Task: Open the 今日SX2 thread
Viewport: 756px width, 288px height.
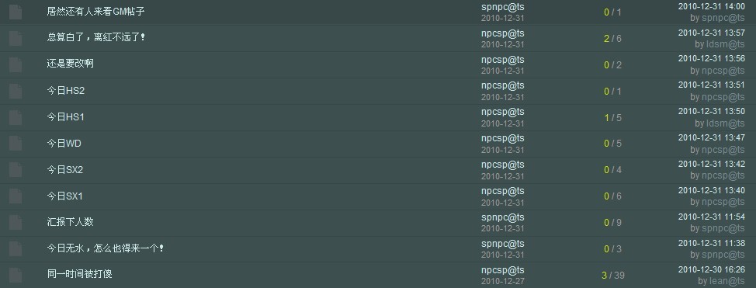Action: [65, 170]
